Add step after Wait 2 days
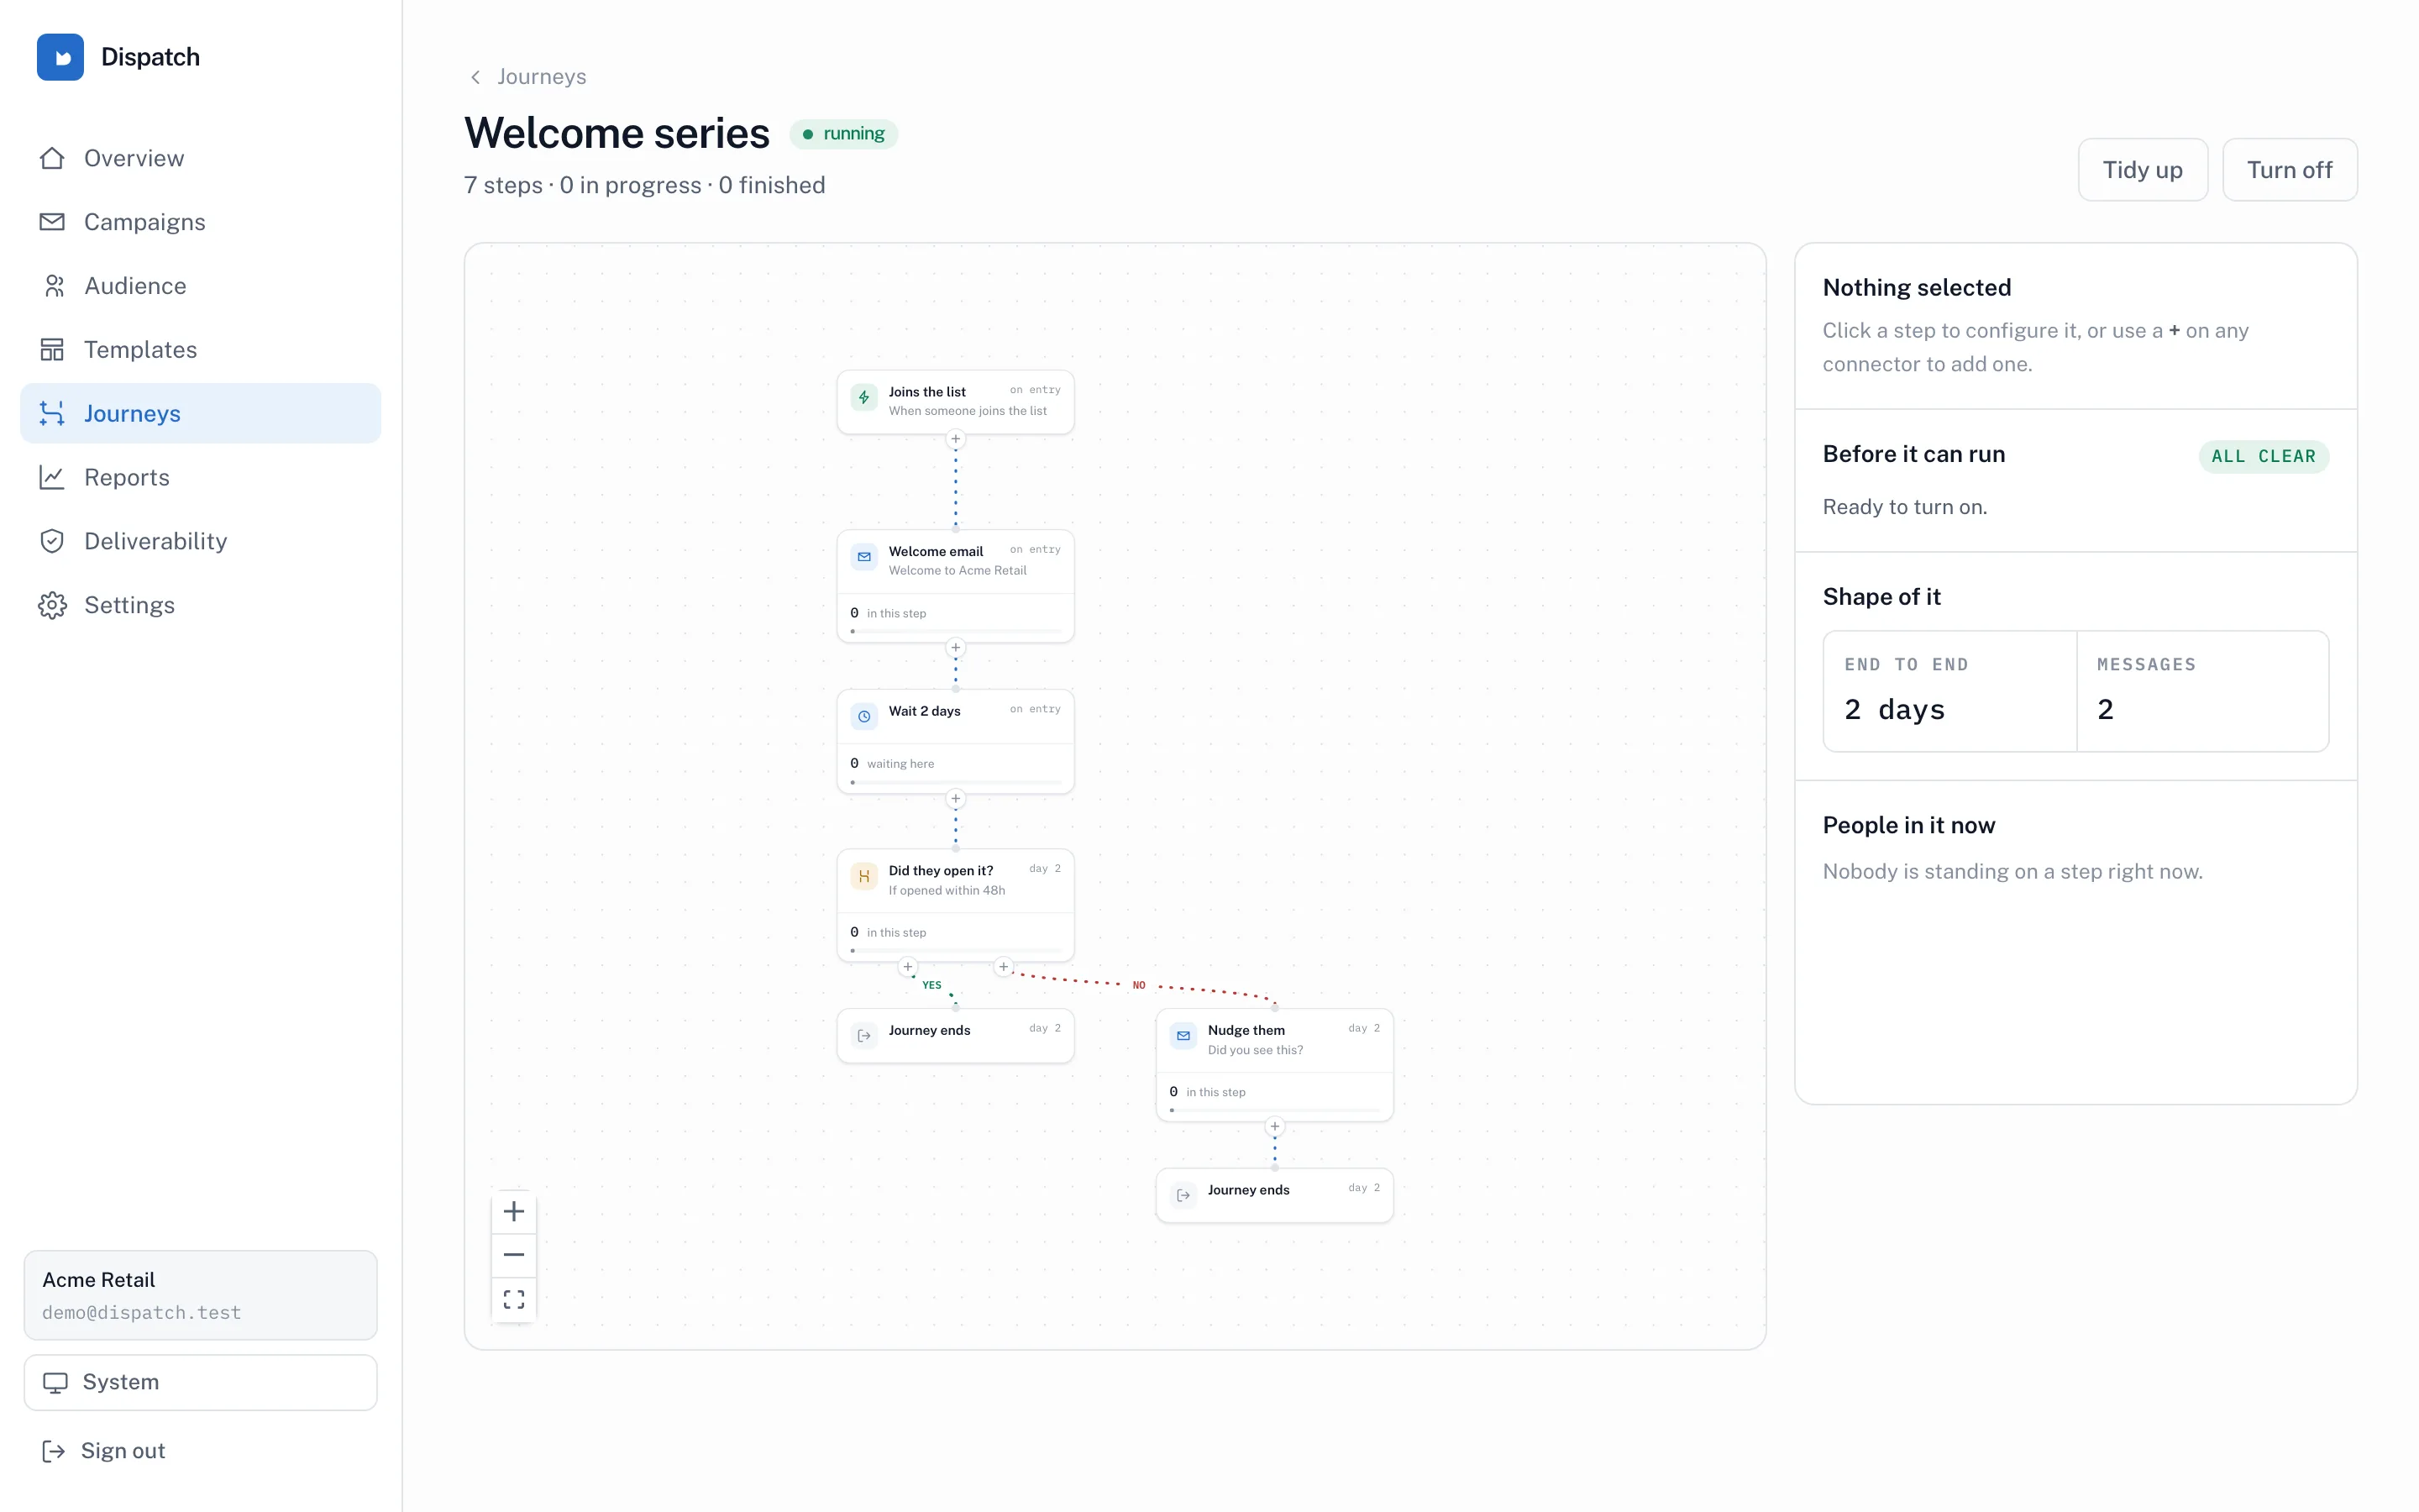Viewport: 2419px width, 1512px height. [956, 799]
